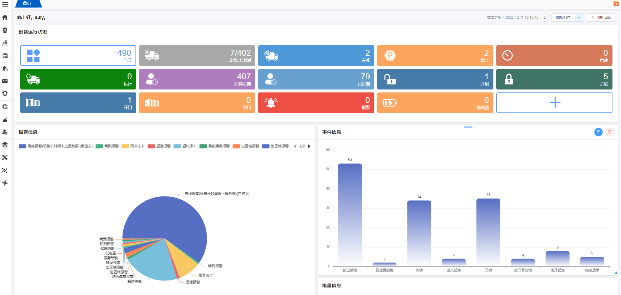Click the empty plus tile to add status
This screenshot has height=295, width=621.
(554, 103)
